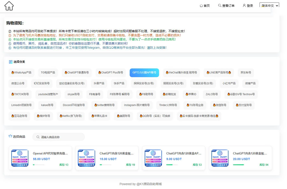Click the OpenAI ChatGPT product thumbnail on far left
Screen dimensions: 287x189
(20, 158)
